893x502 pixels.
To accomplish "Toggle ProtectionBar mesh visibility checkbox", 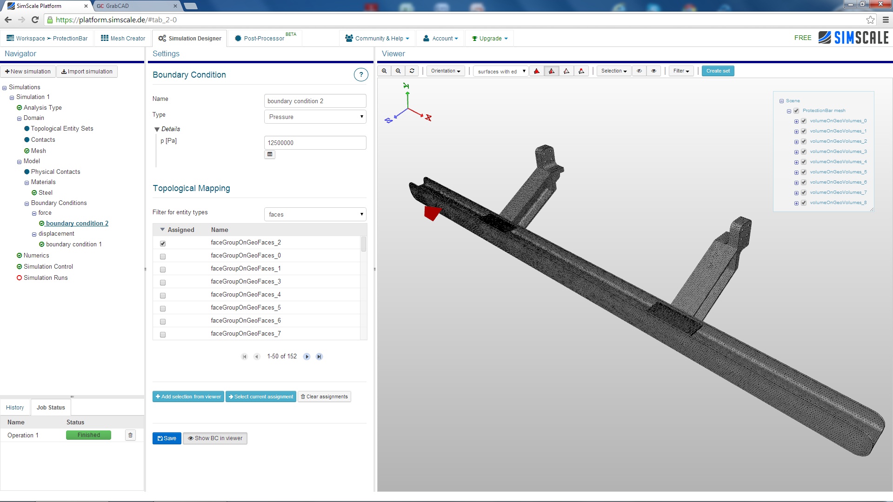I will click(x=796, y=111).
